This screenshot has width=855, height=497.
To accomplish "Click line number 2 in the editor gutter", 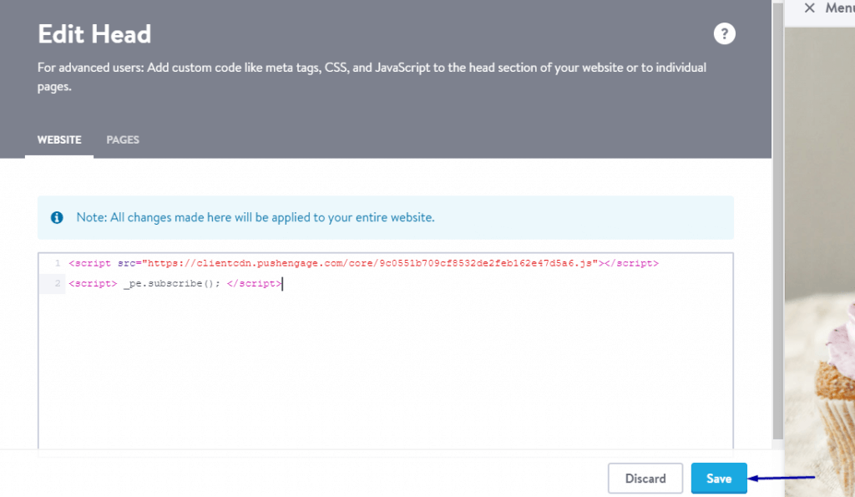I will click(x=58, y=284).
